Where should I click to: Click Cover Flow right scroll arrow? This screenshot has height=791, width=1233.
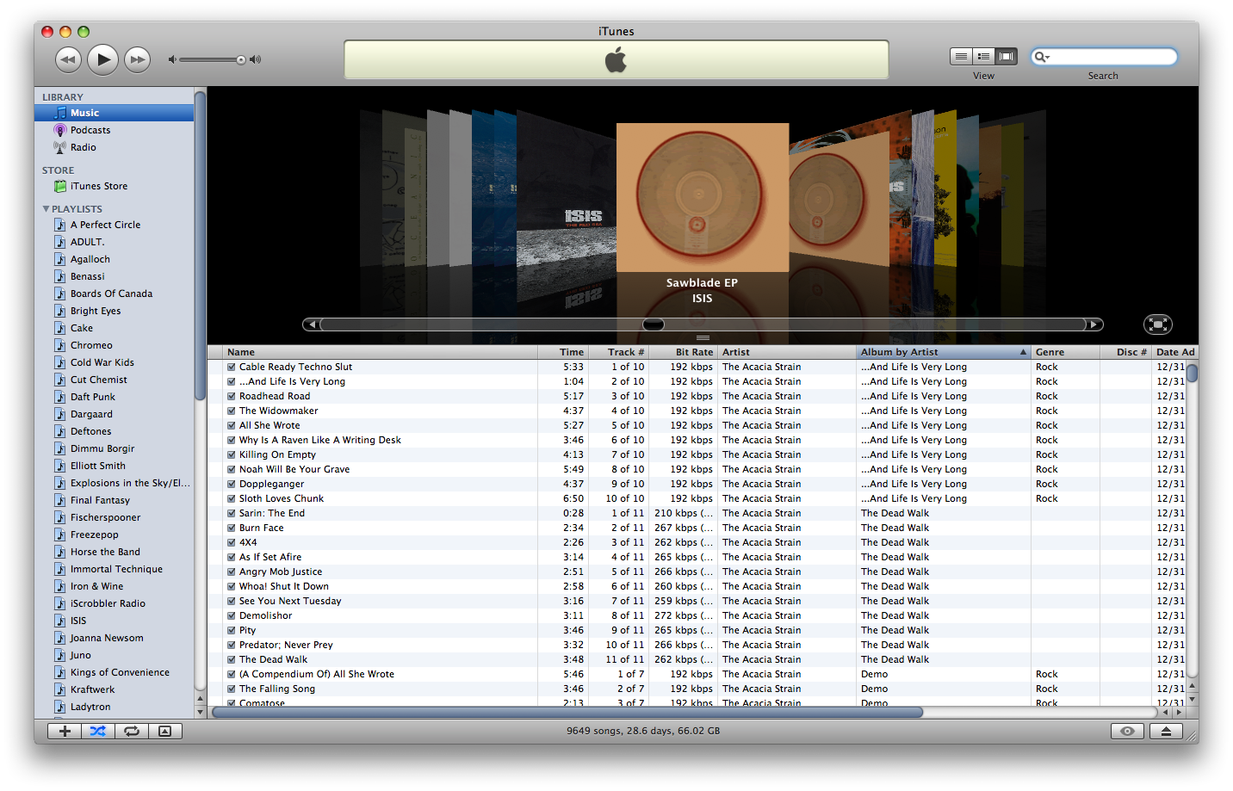(x=1094, y=324)
